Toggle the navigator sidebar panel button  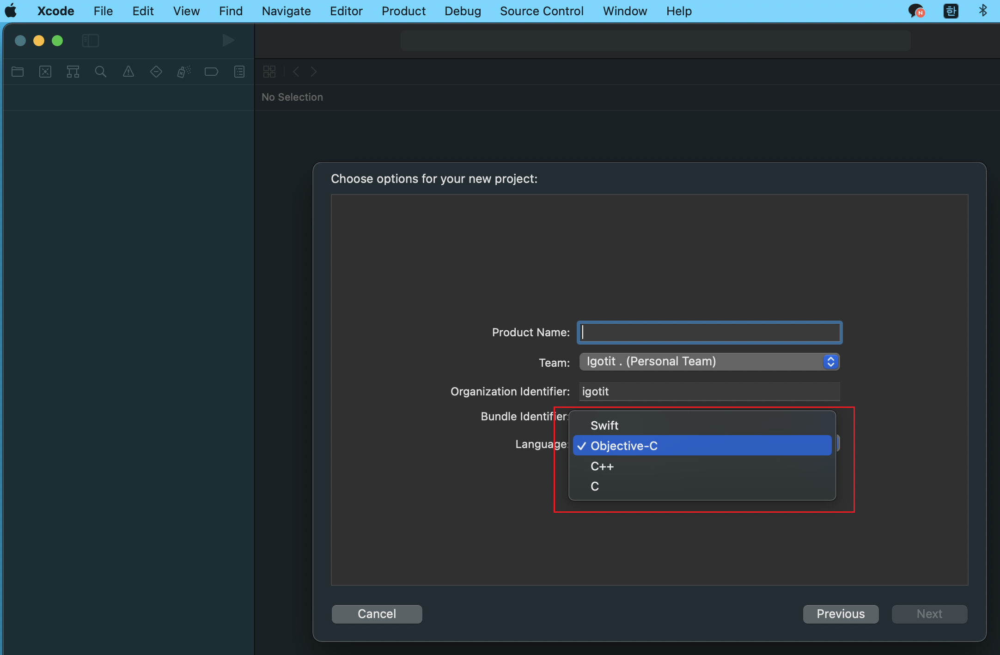[91, 41]
